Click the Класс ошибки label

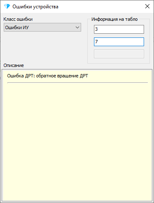(18, 19)
